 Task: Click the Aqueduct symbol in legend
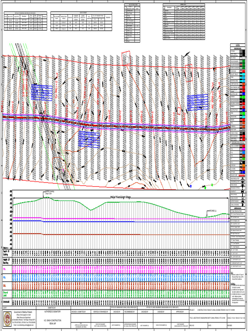243,191
